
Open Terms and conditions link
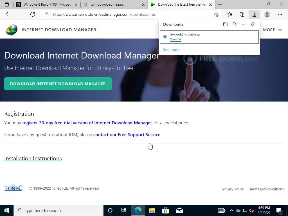pos(266,189)
